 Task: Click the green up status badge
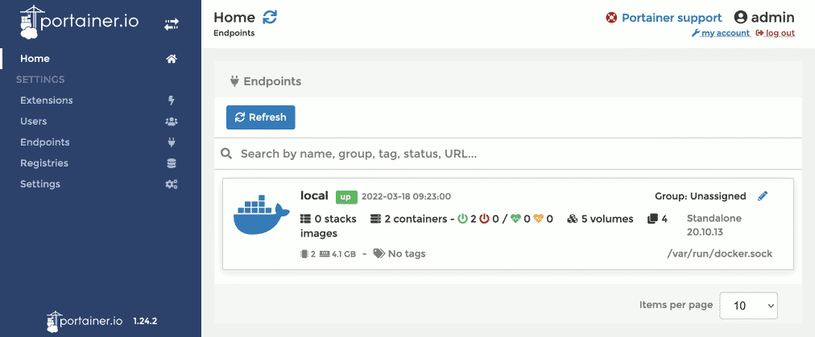[346, 197]
